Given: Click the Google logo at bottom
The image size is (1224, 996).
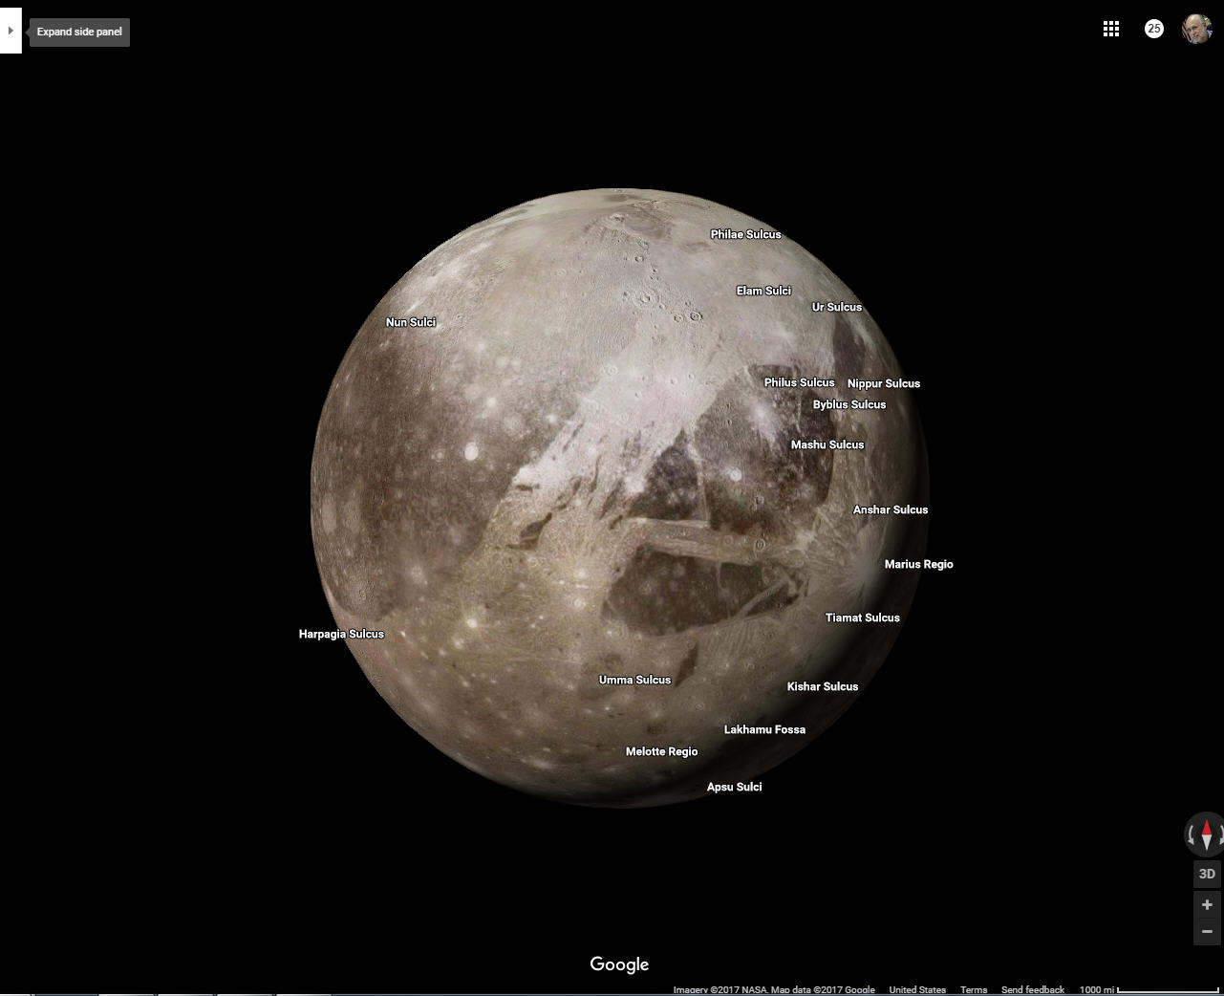Looking at the screenshot, I should [x=619, y=964].
